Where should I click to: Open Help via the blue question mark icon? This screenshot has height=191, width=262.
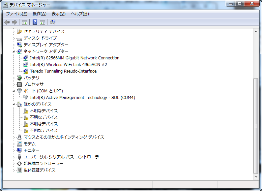(35, 22)
